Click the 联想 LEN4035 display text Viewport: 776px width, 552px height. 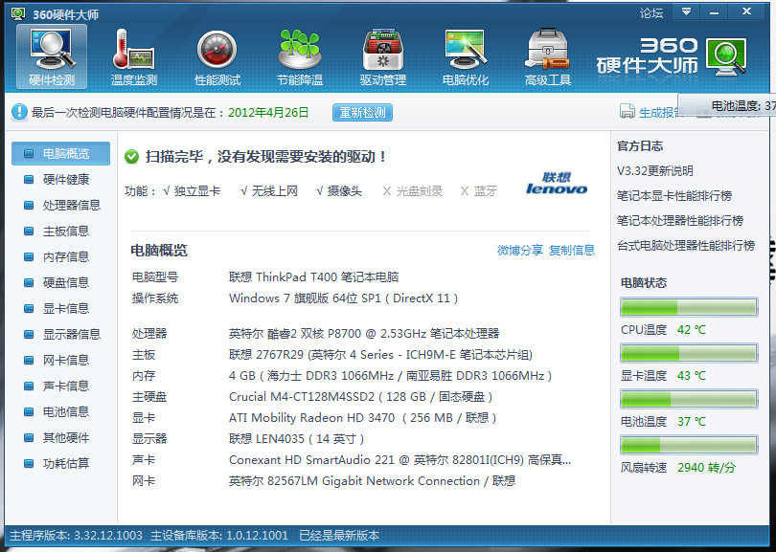pos(296,439)
